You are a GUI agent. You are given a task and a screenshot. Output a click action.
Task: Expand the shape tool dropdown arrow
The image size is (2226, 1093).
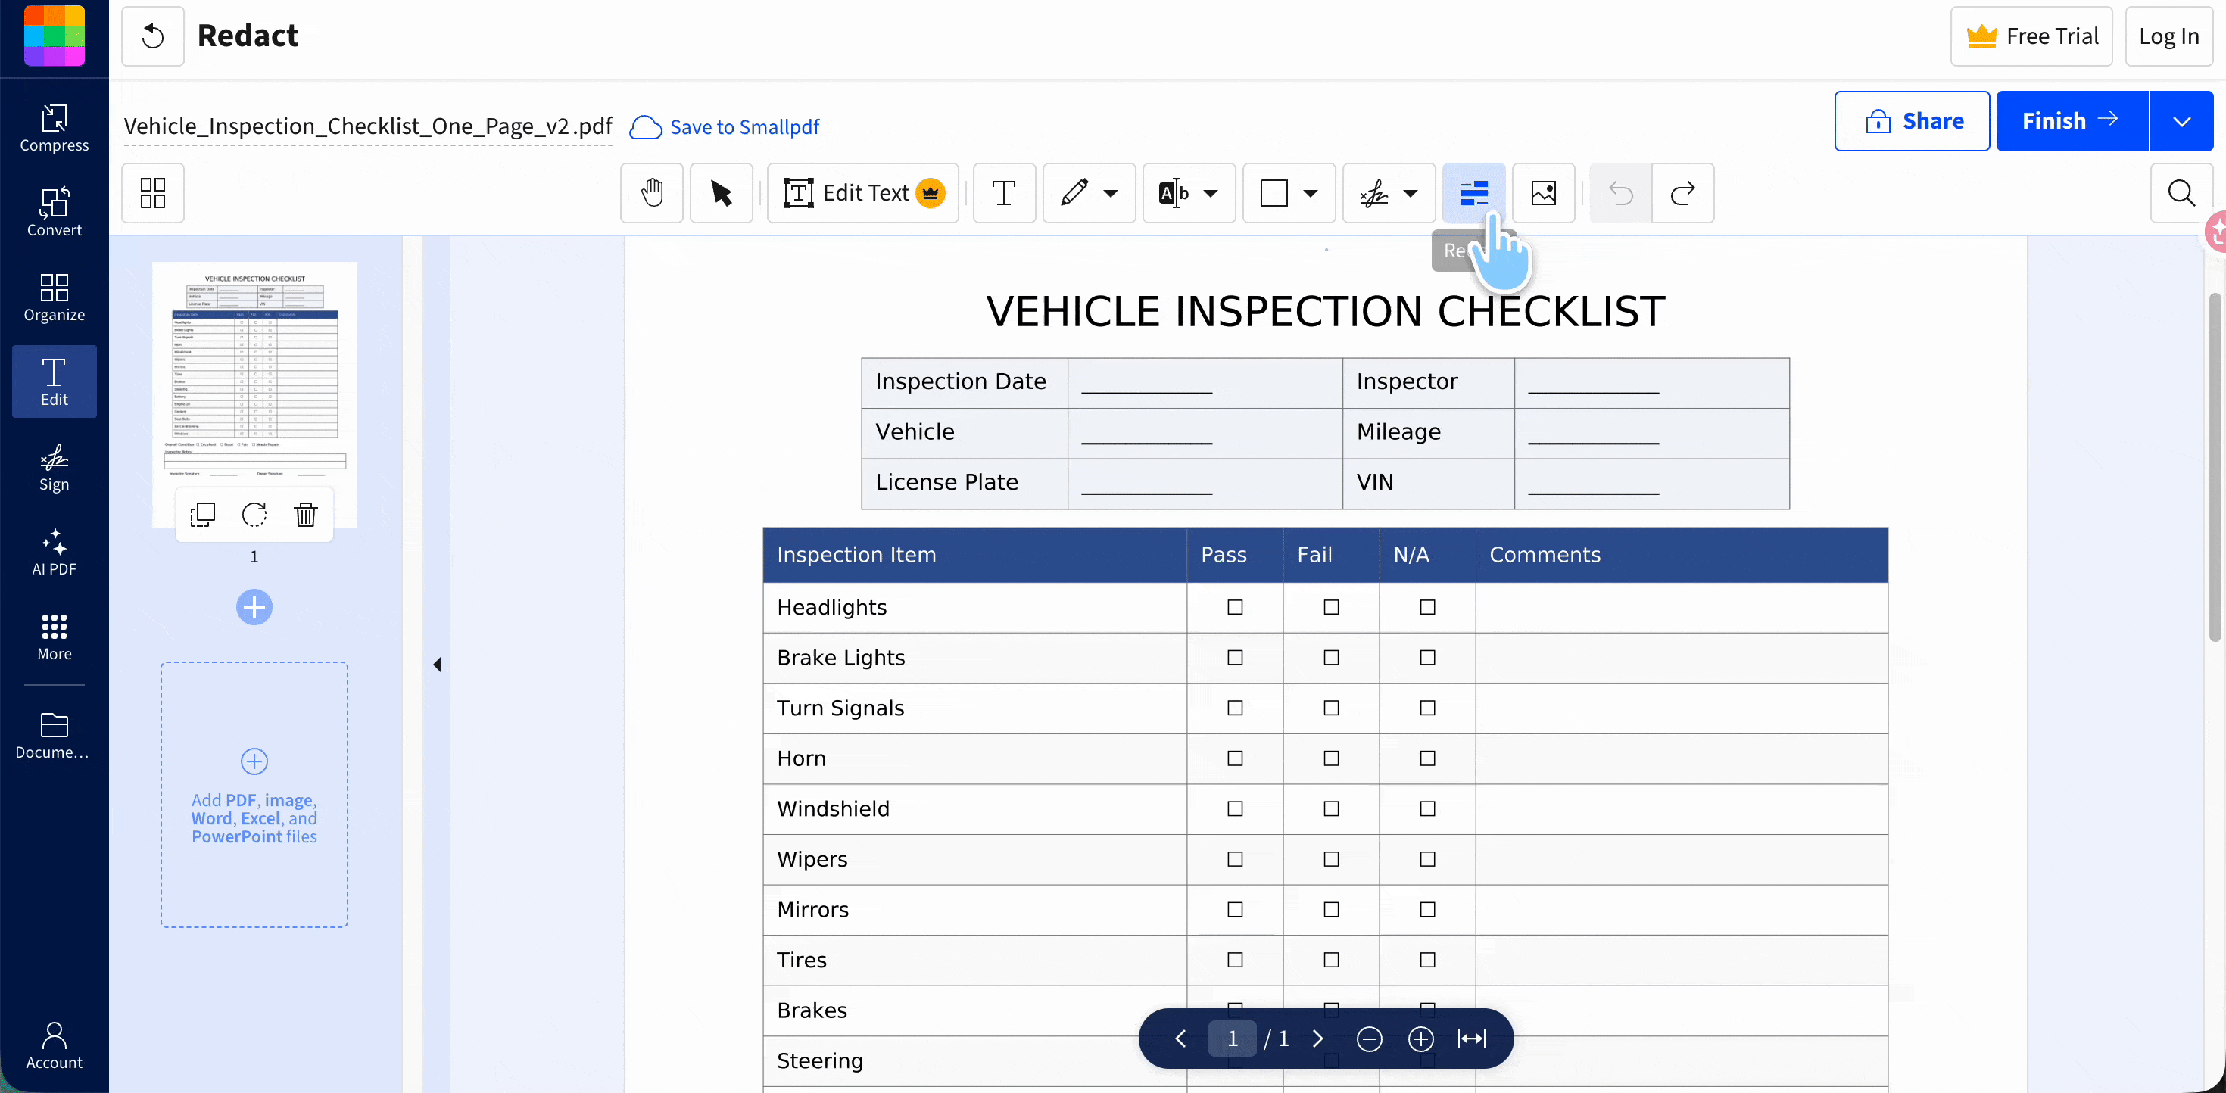point(1311,194)
